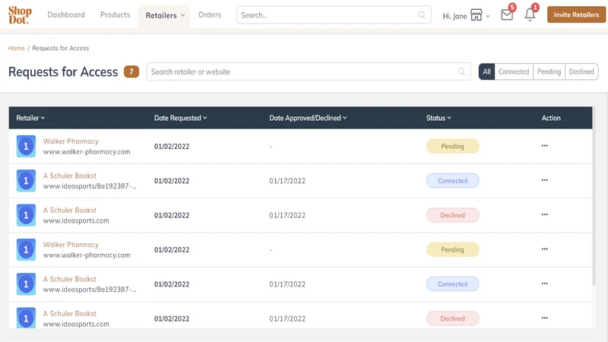
Task: Click the Invite Retailers button
Action: (576, 14)
